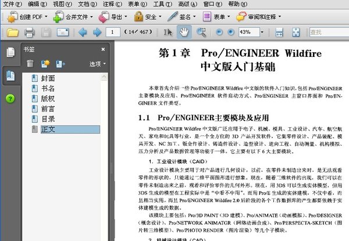Viewport: 349px width, 241px height.
Task: Open the 导出 dropdown
Action: (113, 17)
